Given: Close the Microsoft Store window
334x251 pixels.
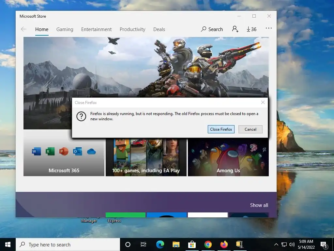Looking at the screenshot, I should [x=269, y=16].
